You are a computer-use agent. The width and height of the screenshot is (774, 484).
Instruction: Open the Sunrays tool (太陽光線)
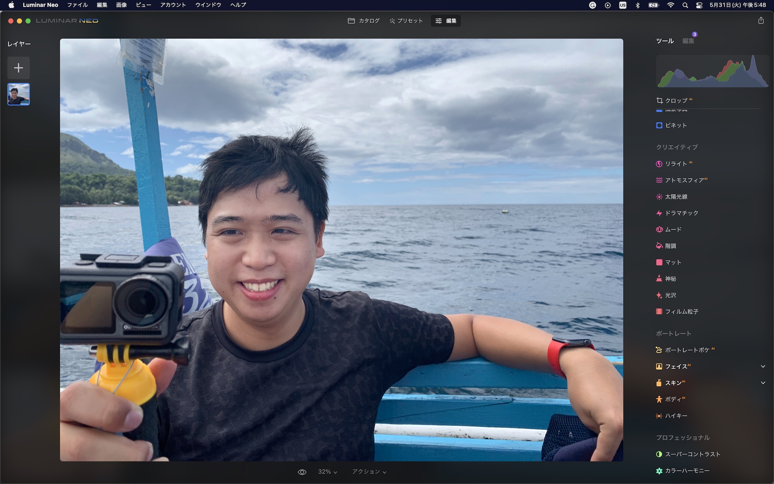tap(675, 197)
